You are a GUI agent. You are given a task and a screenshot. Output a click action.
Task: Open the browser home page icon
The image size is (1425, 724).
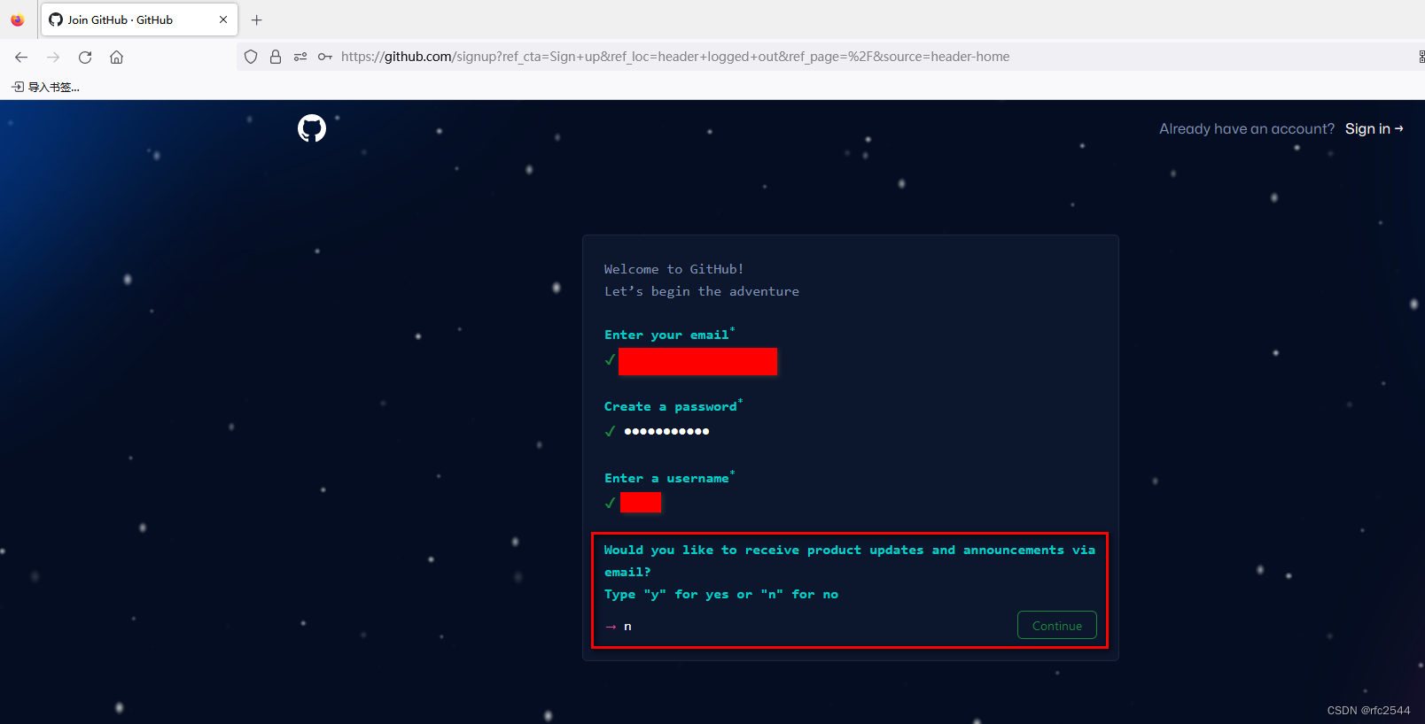point(116,57)
